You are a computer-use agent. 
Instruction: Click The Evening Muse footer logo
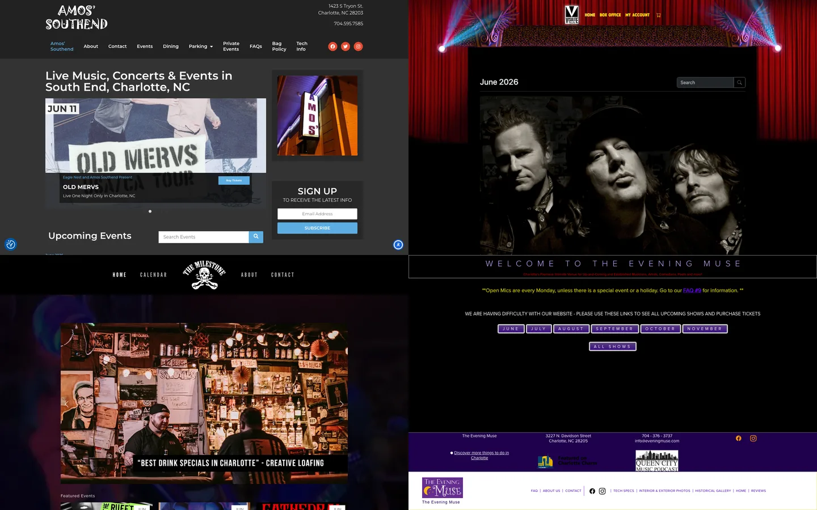pyautogui.click(x=443, y=488)
